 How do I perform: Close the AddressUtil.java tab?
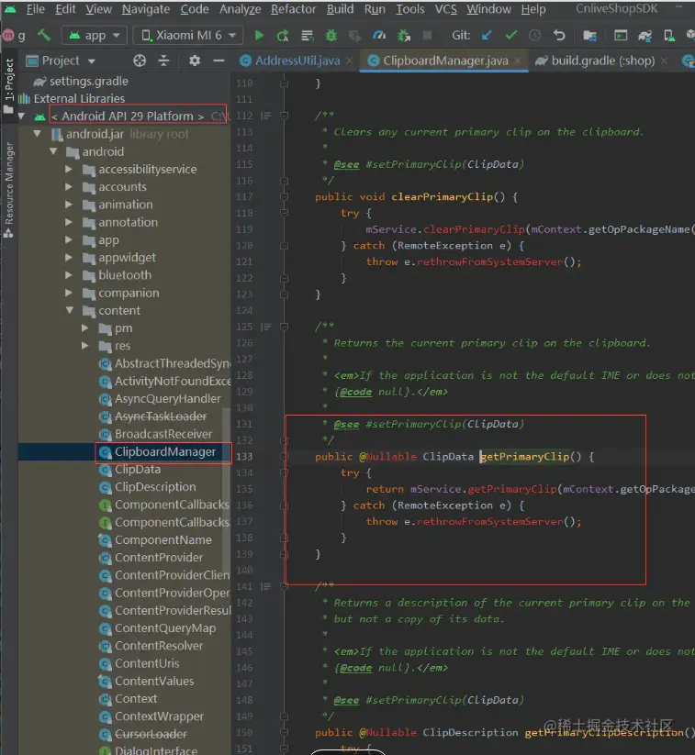pyautogui.click(x=350, y=61)
